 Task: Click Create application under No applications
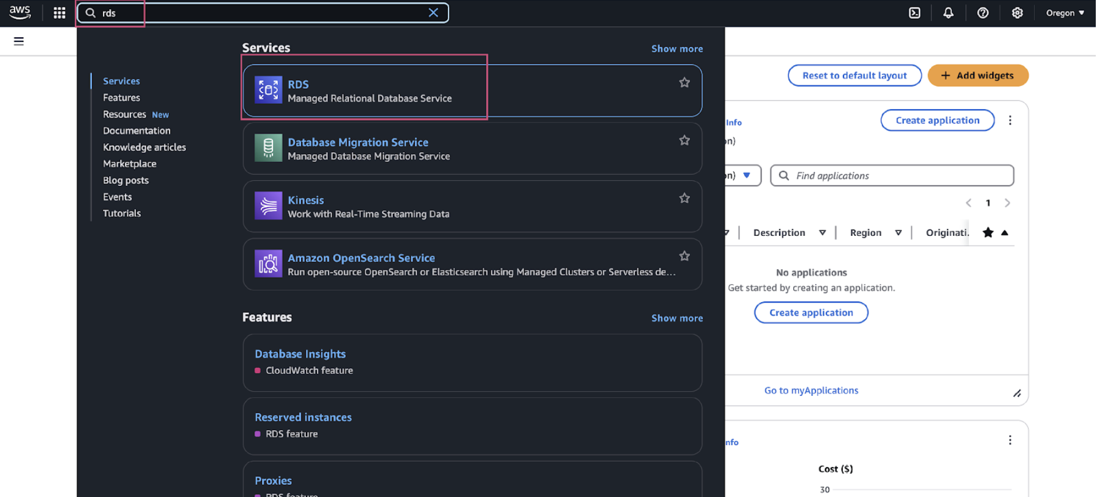[811, 312]
